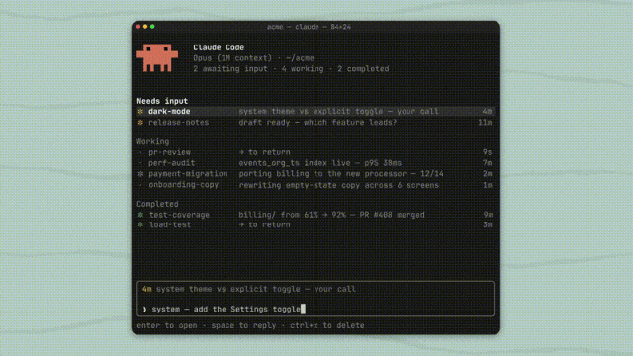The height and width of the screenshot is (356, 633).
Task: Select the dark-mode session row
Action: coord(316,112)
